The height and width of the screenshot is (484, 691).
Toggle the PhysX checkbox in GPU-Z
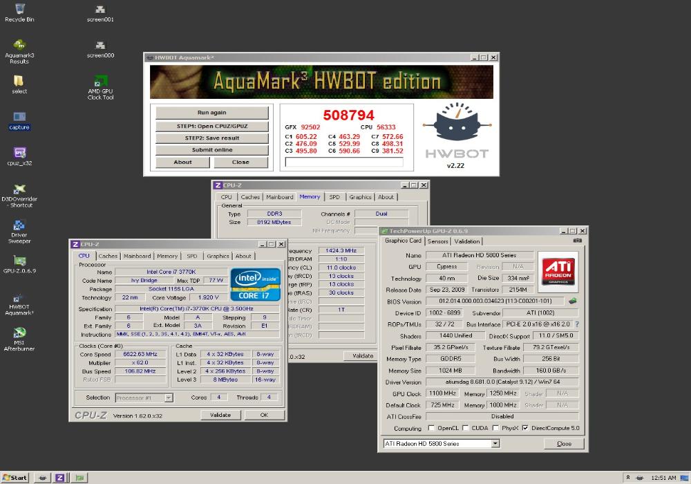[495, 428]
